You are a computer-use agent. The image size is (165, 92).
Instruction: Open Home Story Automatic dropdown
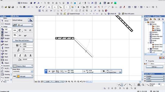click(x=23, y=71)
